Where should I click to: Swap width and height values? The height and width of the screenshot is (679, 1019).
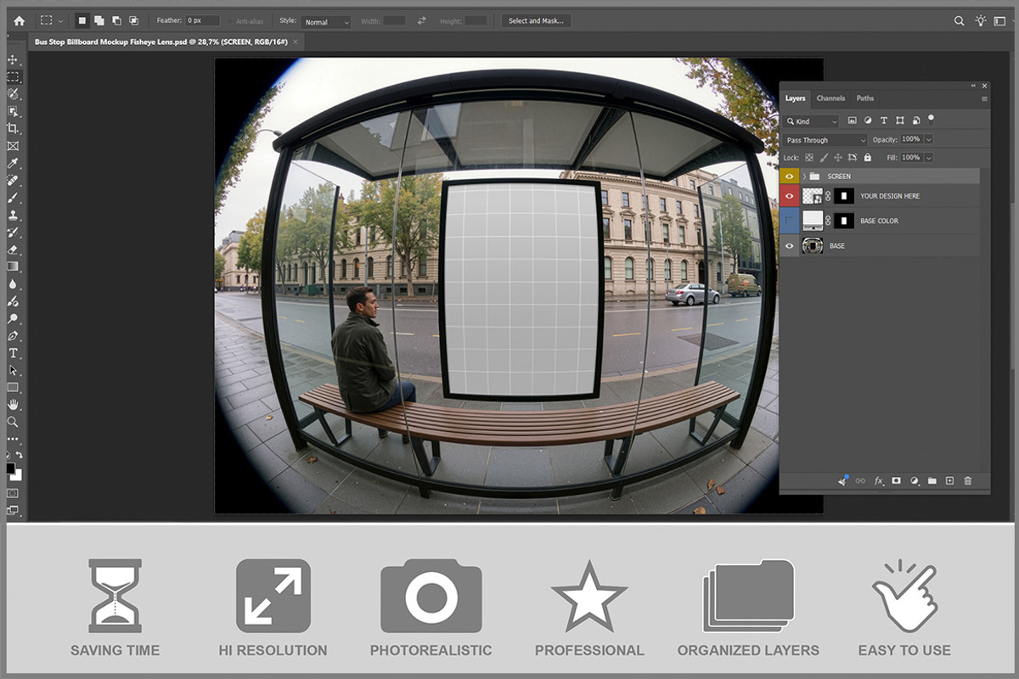click(421, 20)
